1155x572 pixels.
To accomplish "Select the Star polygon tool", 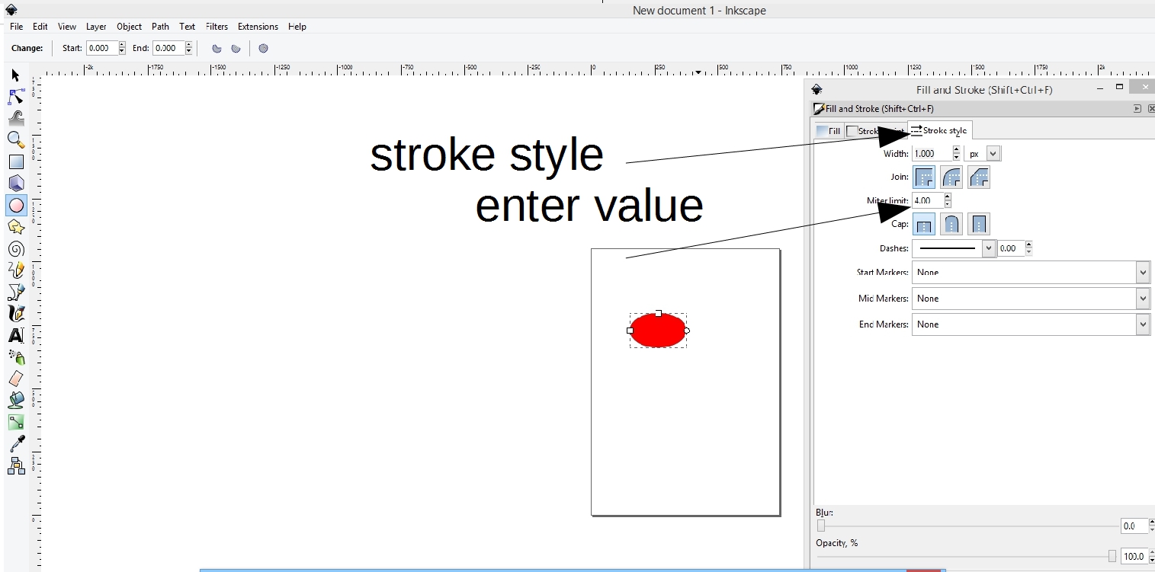I will 15,227.
